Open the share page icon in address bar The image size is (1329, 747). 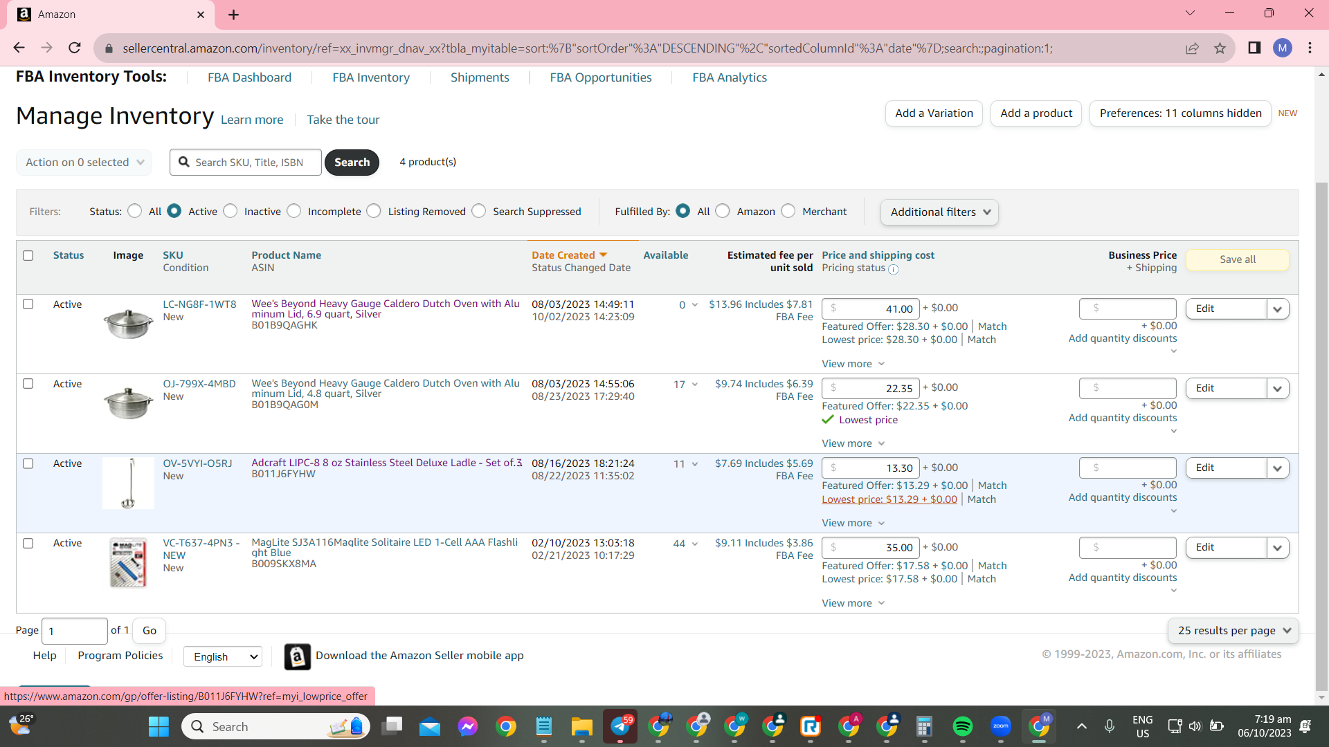(1192, 48)
